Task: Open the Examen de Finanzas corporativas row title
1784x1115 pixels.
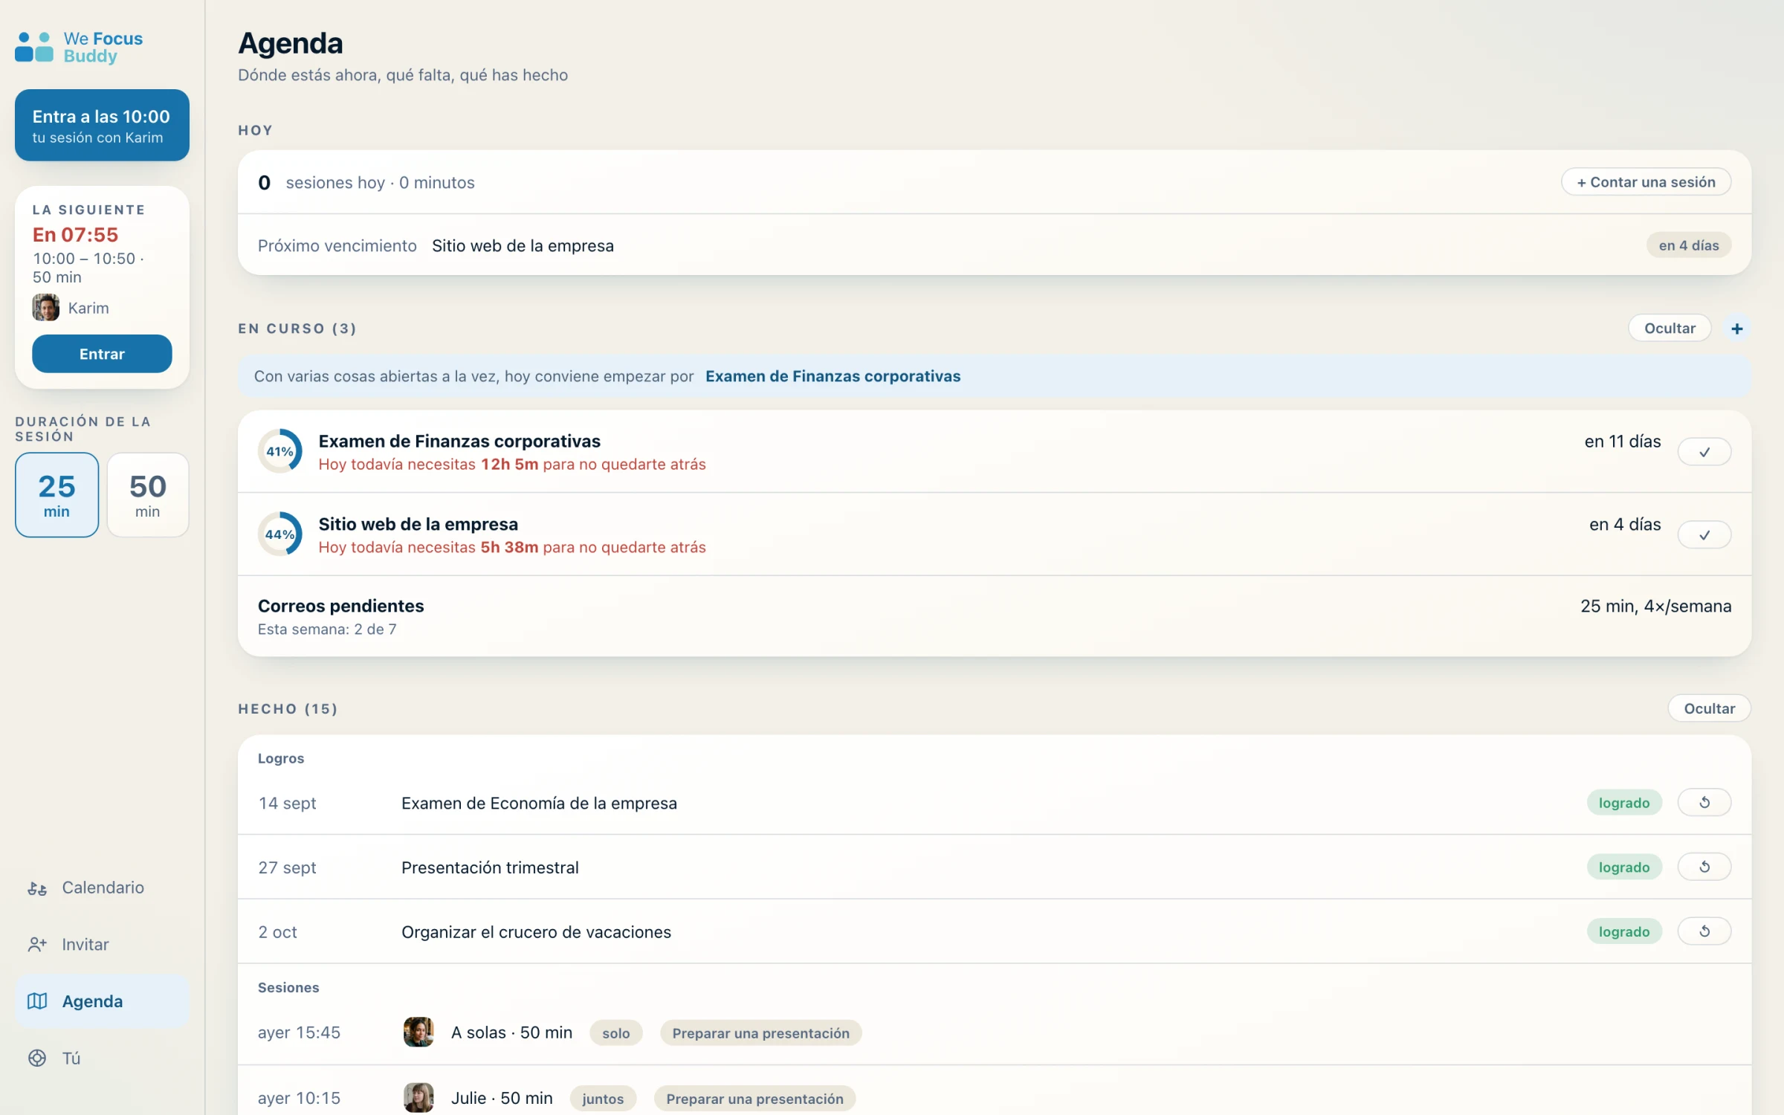Action: (x=459, y=441)
